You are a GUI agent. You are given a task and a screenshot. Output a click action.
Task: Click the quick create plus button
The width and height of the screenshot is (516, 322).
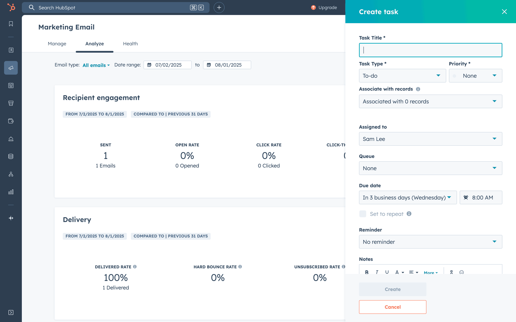point(219,8)
